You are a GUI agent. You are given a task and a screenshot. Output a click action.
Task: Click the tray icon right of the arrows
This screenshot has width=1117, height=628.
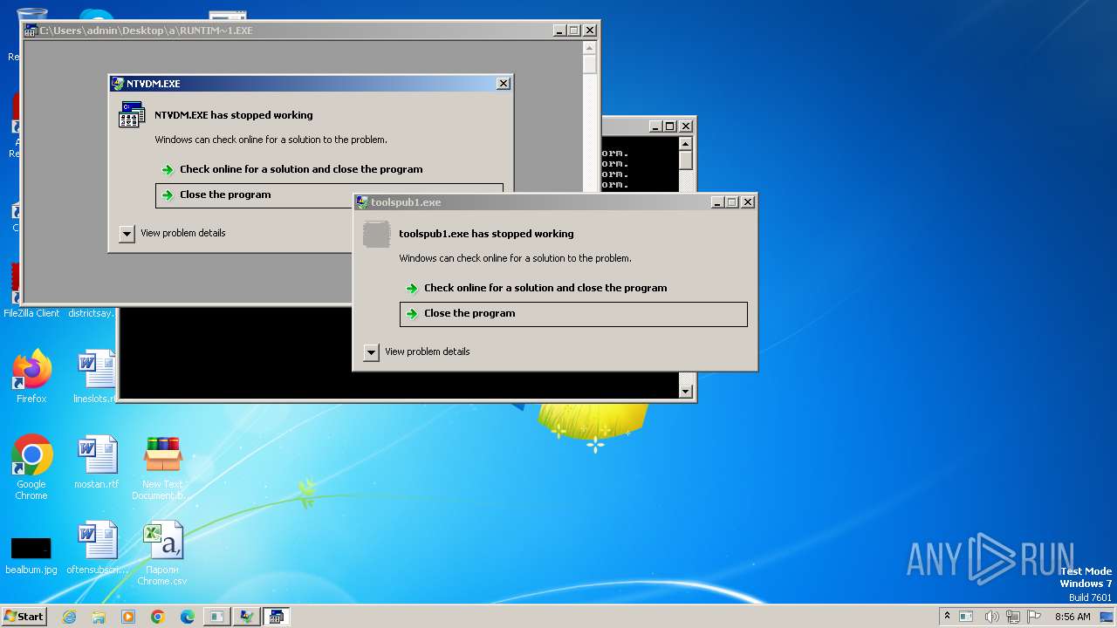click(967, 617)
